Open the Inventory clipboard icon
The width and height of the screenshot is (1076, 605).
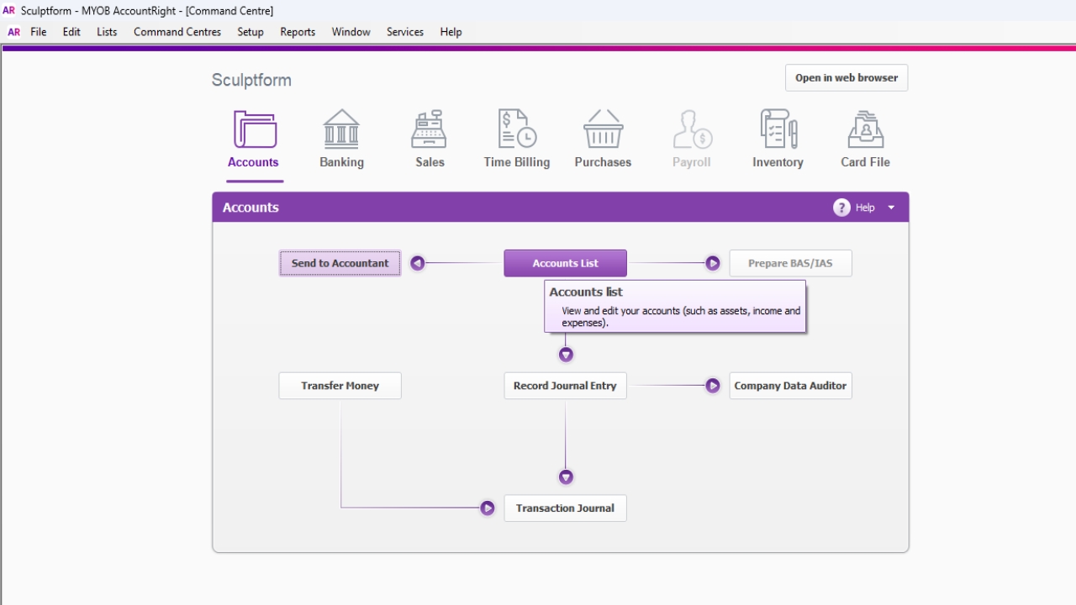pyautogui.click(x=778, y=130)
